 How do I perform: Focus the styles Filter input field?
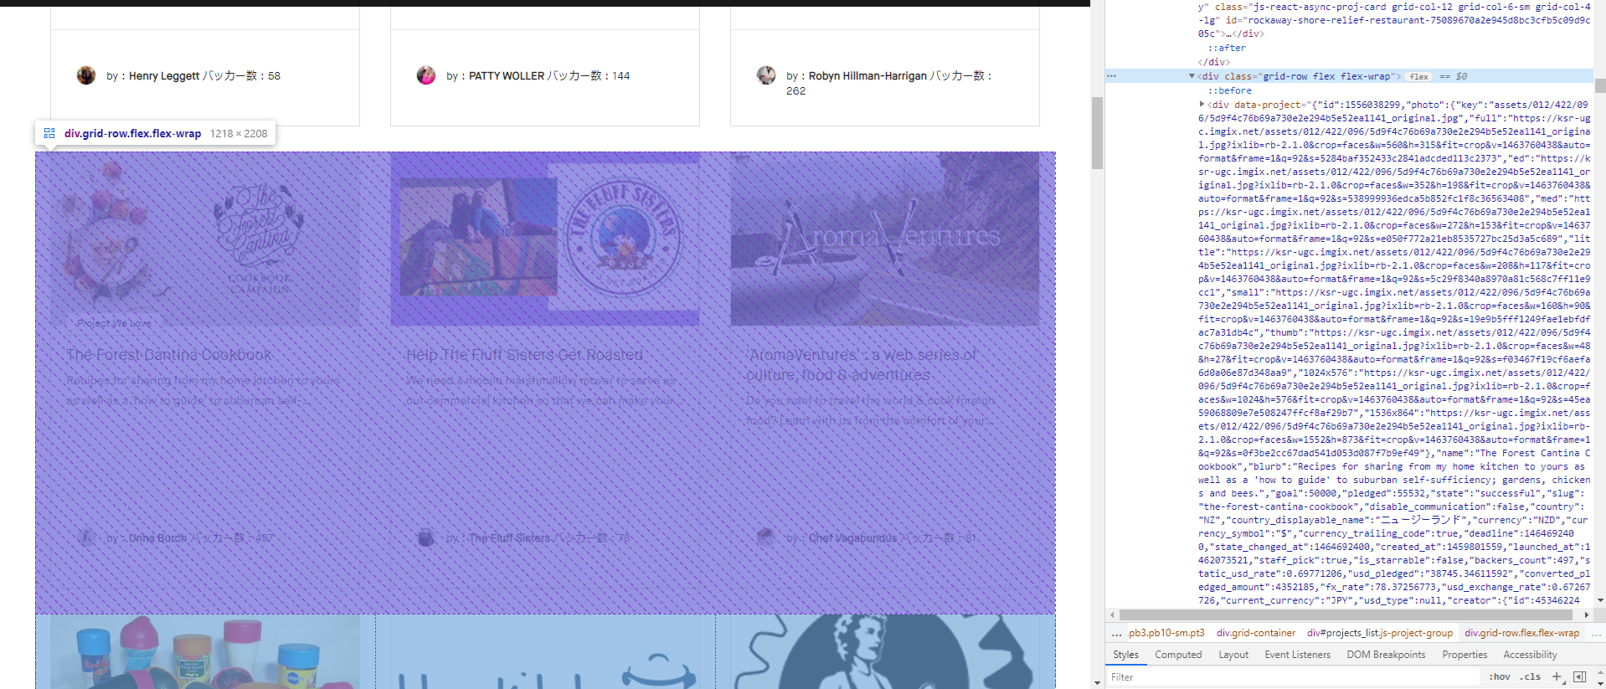click(1294, 676)
